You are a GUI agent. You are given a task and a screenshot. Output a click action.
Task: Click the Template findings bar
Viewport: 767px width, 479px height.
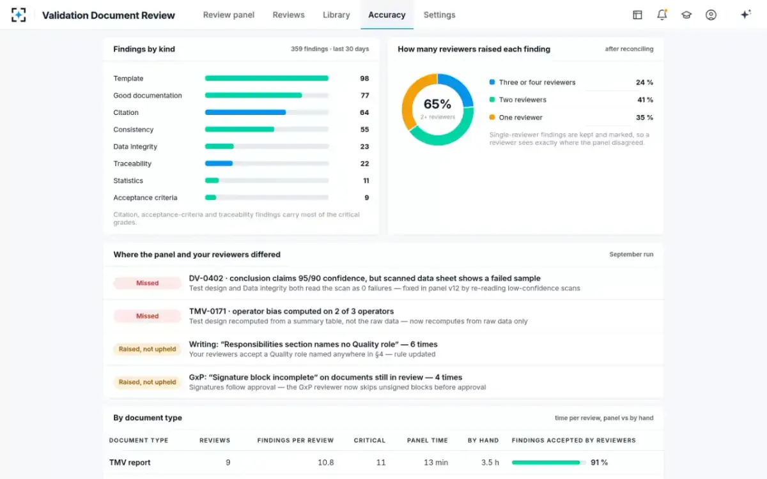tap(267, 79)
